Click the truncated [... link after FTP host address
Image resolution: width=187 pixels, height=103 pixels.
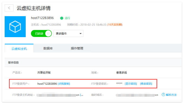point(82,95)
